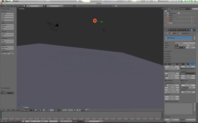Screen dimensions: 198x123
Task: Toggle visibility eye for Sphere in outliner
Action: click(192, 23)
